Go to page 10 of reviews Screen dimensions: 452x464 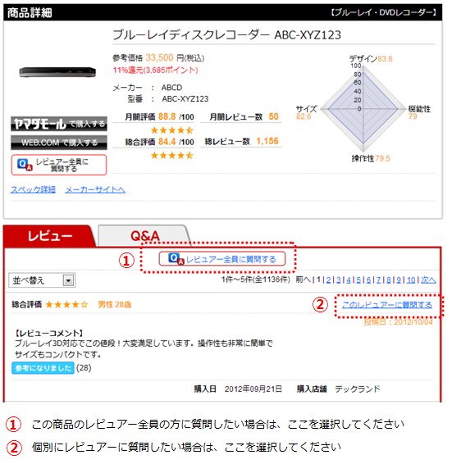point(411,280)
